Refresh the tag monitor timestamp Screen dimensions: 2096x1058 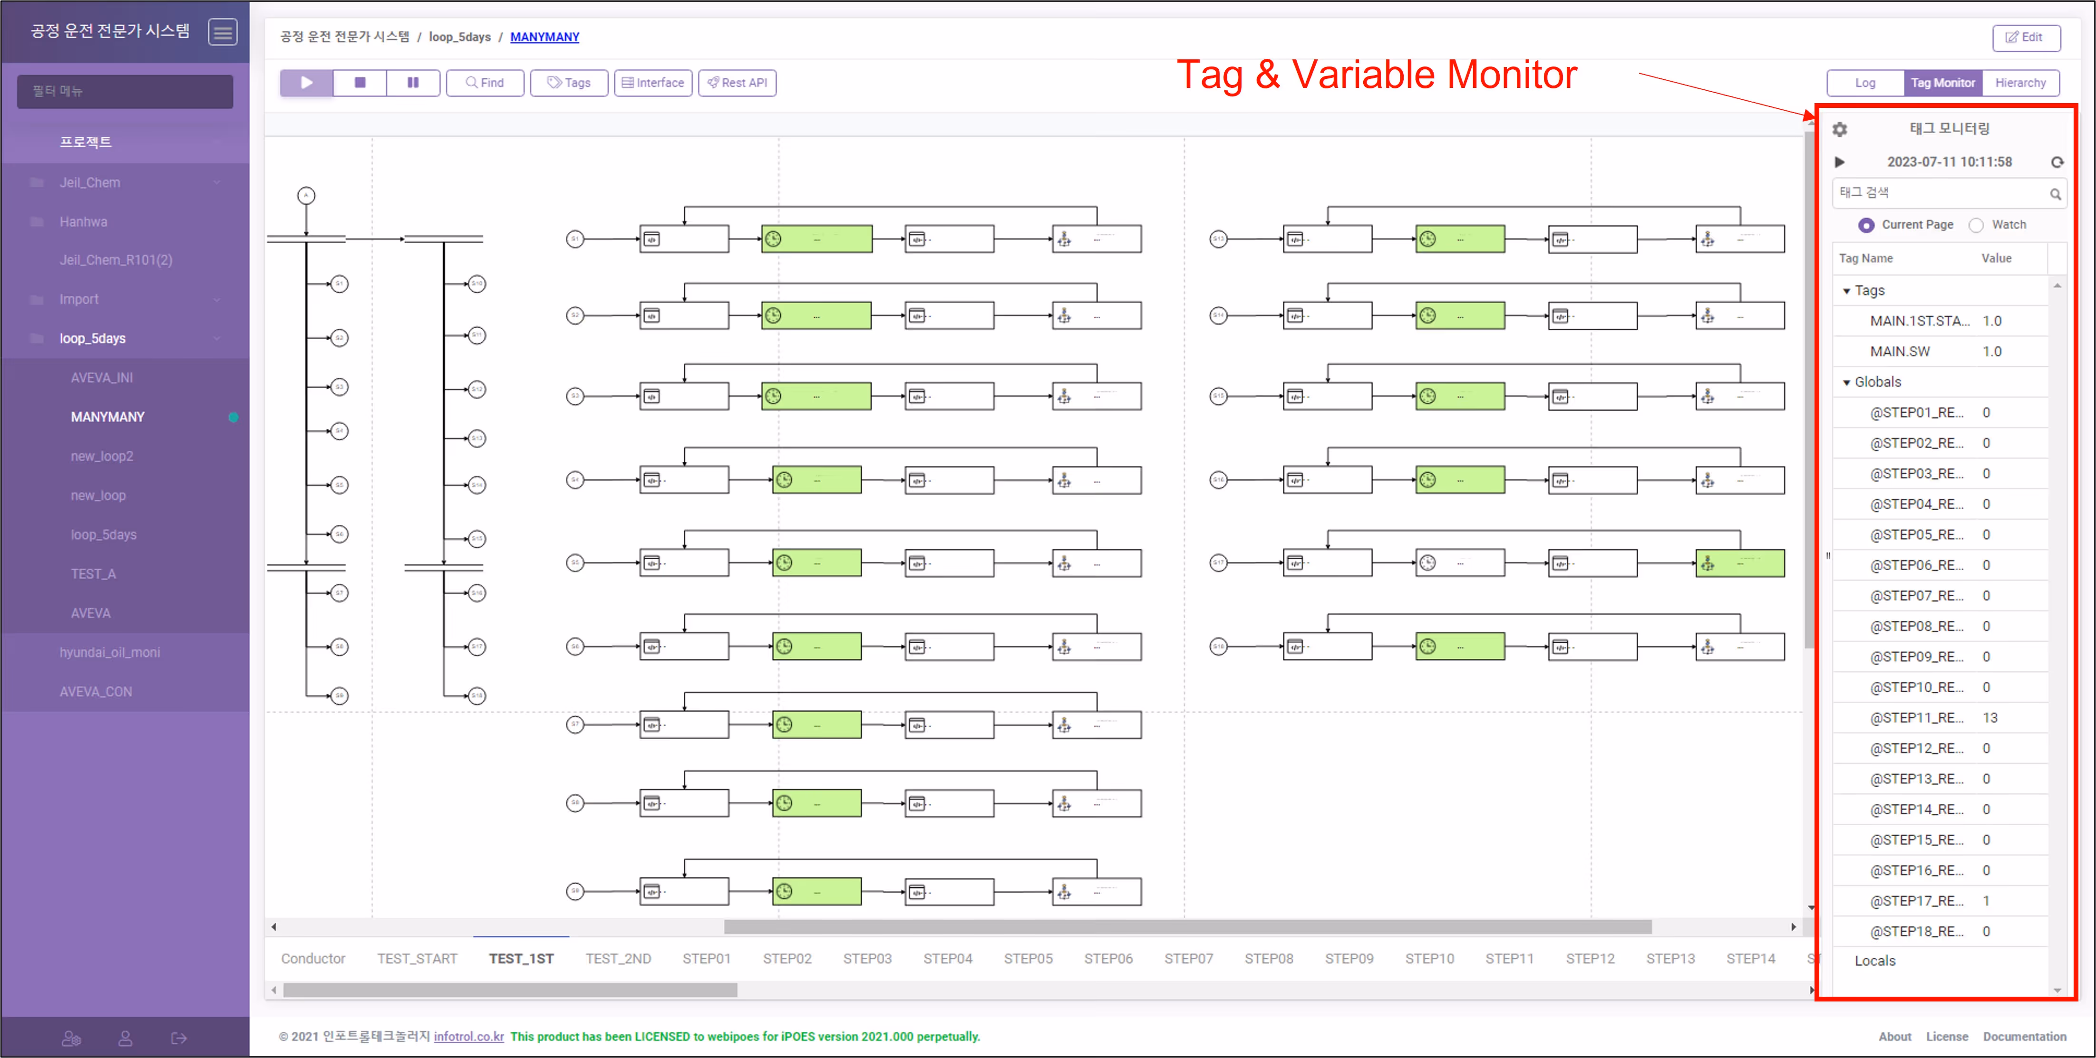(2057, 162)
